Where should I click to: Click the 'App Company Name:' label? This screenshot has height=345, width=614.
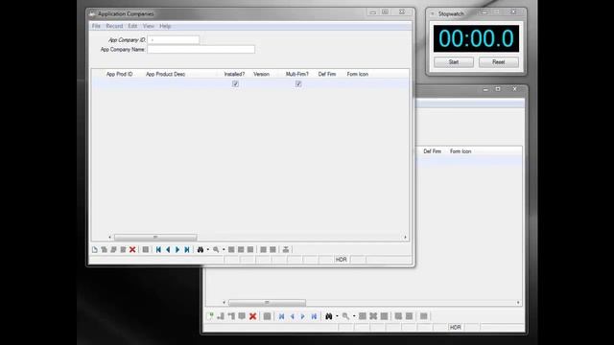tap(123, 49)
